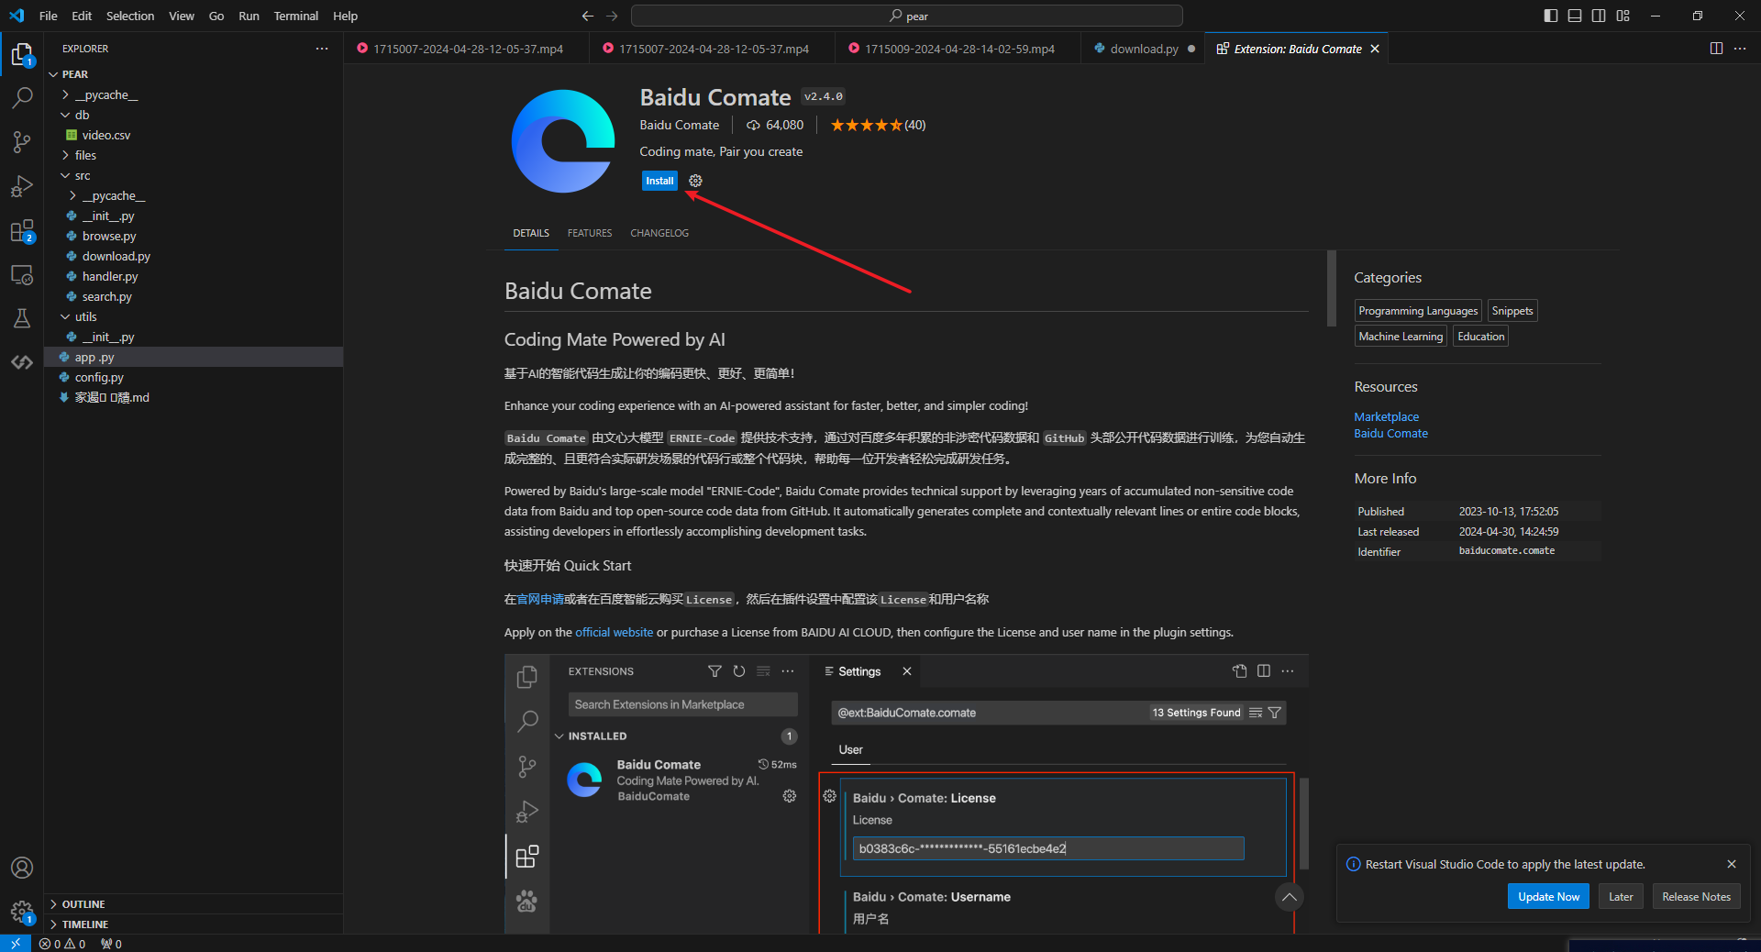Click the README settings screenshot image

click(x=906, y=793)
